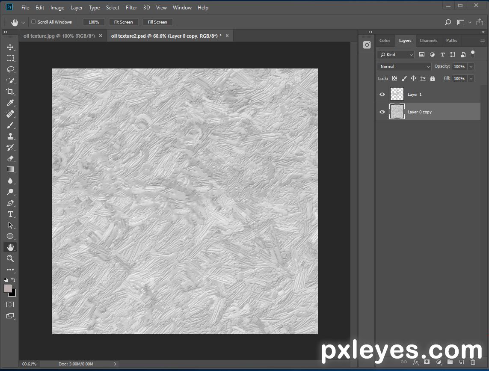This screenshot has height=371, width=489.
Task: Swap foreground and background colors
Action: (13, 280)
